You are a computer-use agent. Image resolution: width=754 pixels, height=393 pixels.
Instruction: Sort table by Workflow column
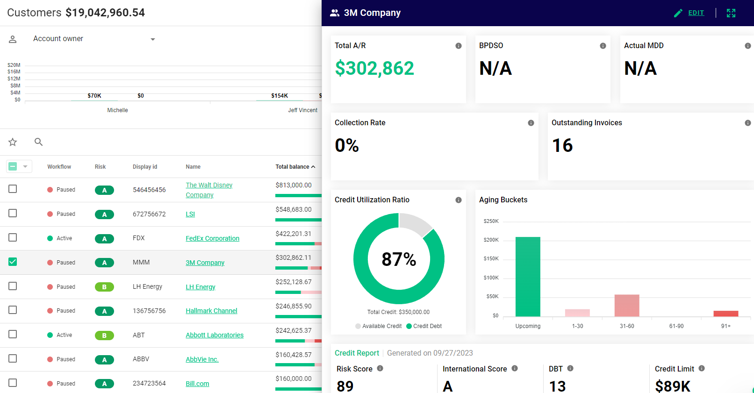(x=59, y=167)
